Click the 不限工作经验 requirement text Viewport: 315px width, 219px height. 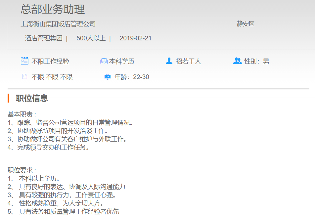tap(50, 61)
